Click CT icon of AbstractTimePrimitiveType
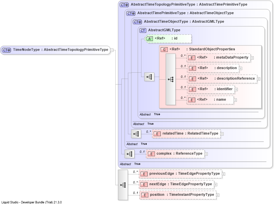Image resolution: width=274 pixels, height=204 pixels. 131,13
